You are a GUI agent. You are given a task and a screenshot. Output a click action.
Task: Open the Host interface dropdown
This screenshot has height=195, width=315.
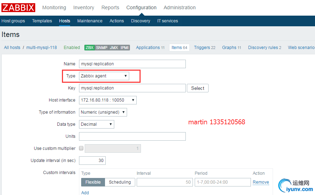(x=108, y=100)
